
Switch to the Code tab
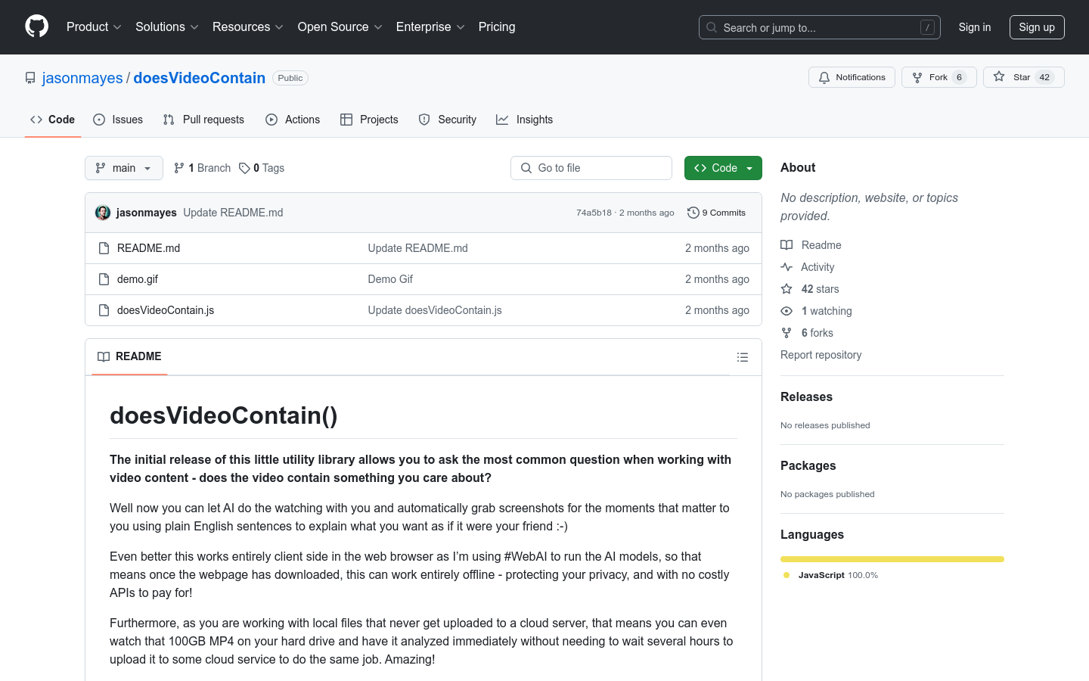[x=53, y=120]
